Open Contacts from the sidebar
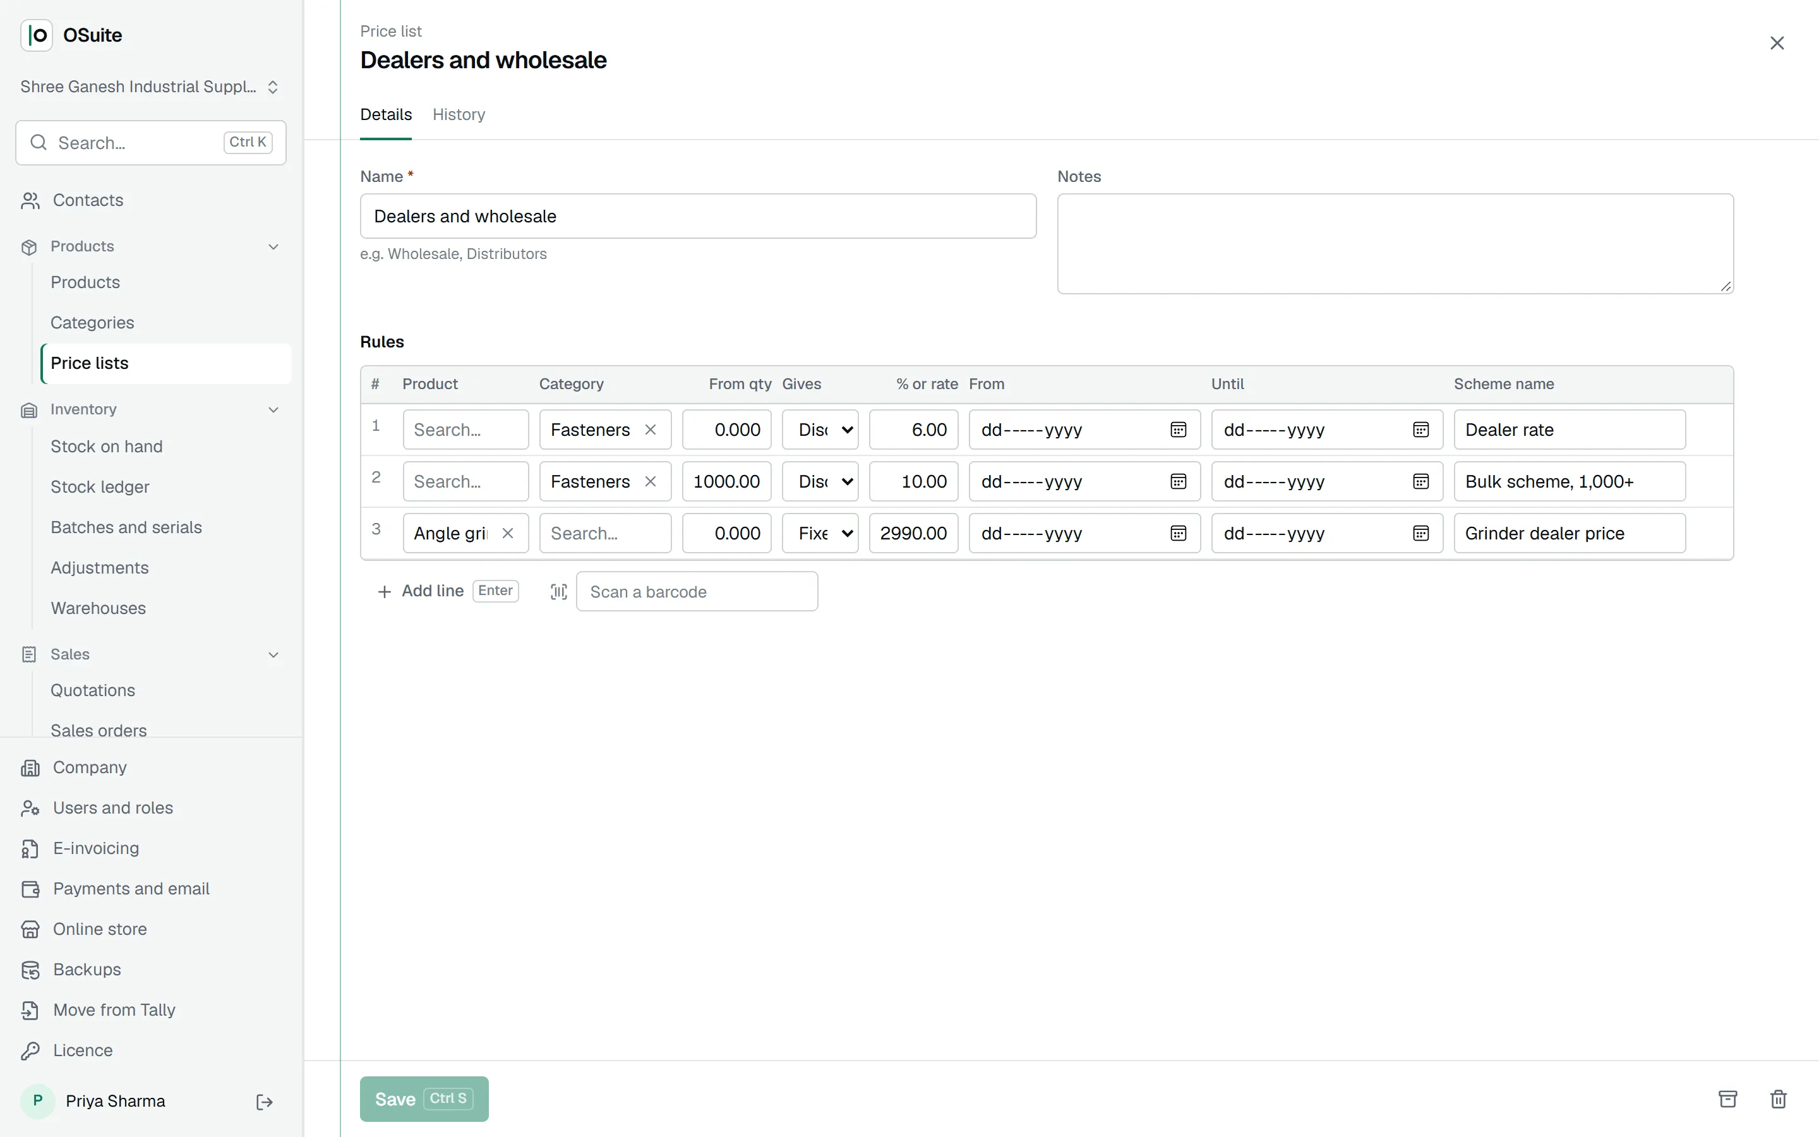The width and height of the screenshot is (1819, 1137). [x=152, y=200]
